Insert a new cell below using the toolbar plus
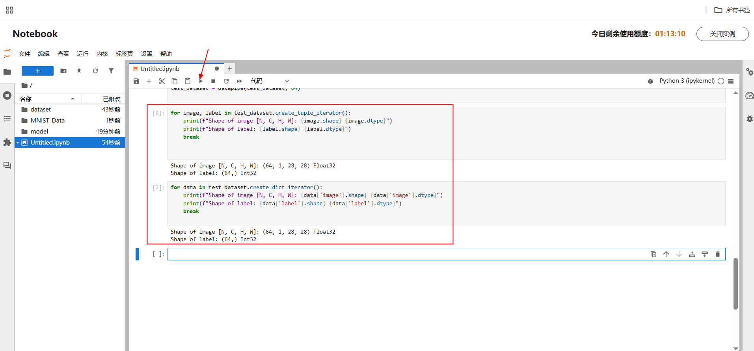The image size is (754, 351). 149,81
